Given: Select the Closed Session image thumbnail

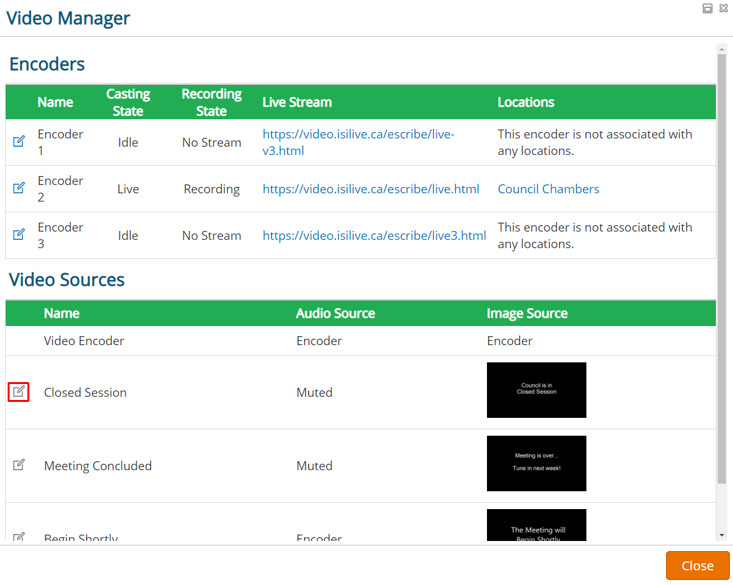Looking at the screenshot, I should tap(536, 390).
